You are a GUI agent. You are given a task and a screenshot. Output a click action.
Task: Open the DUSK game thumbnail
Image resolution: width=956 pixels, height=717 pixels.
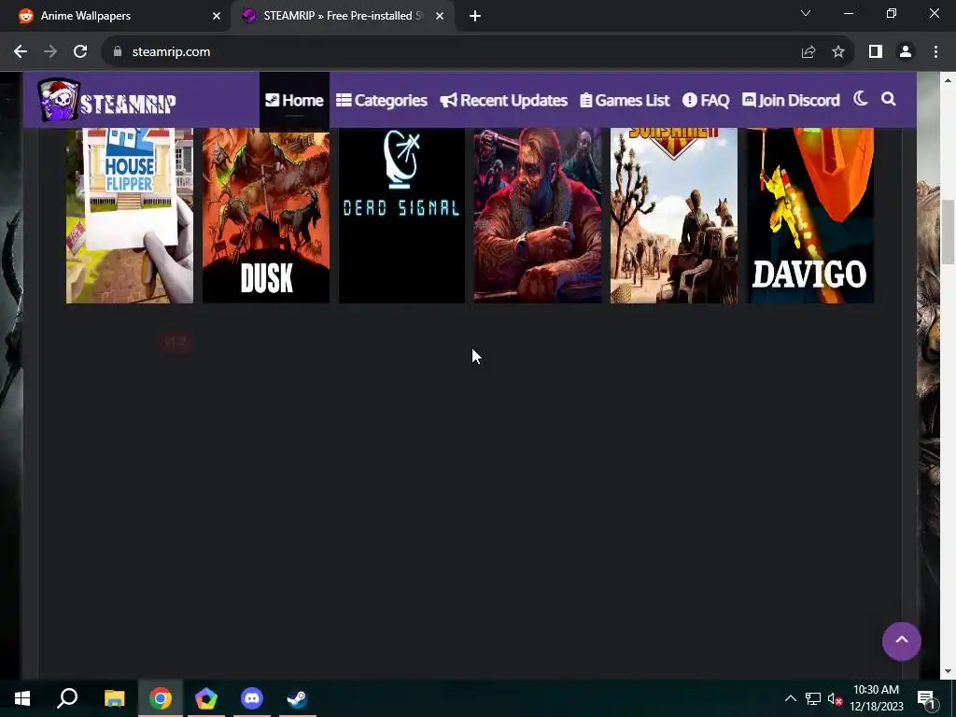coord(266,216)
